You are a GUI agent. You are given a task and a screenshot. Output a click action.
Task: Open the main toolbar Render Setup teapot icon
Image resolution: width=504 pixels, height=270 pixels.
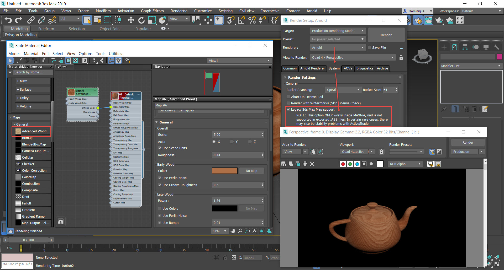(418, 20)
